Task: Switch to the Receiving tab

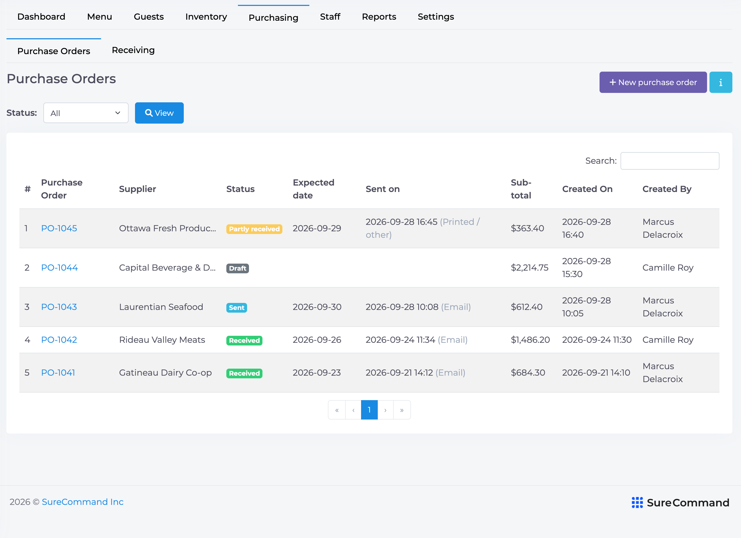Action: (133, 50)
